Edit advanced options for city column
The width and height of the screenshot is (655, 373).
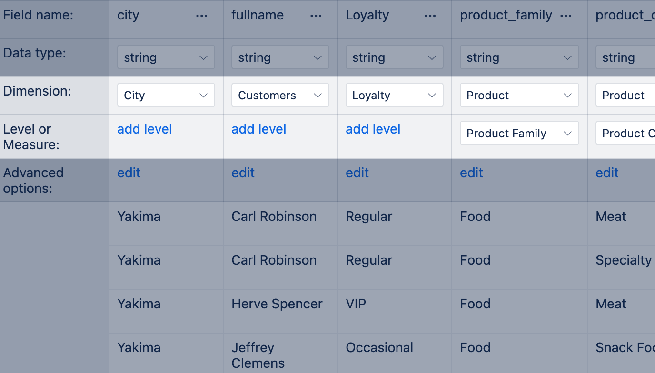129,173
